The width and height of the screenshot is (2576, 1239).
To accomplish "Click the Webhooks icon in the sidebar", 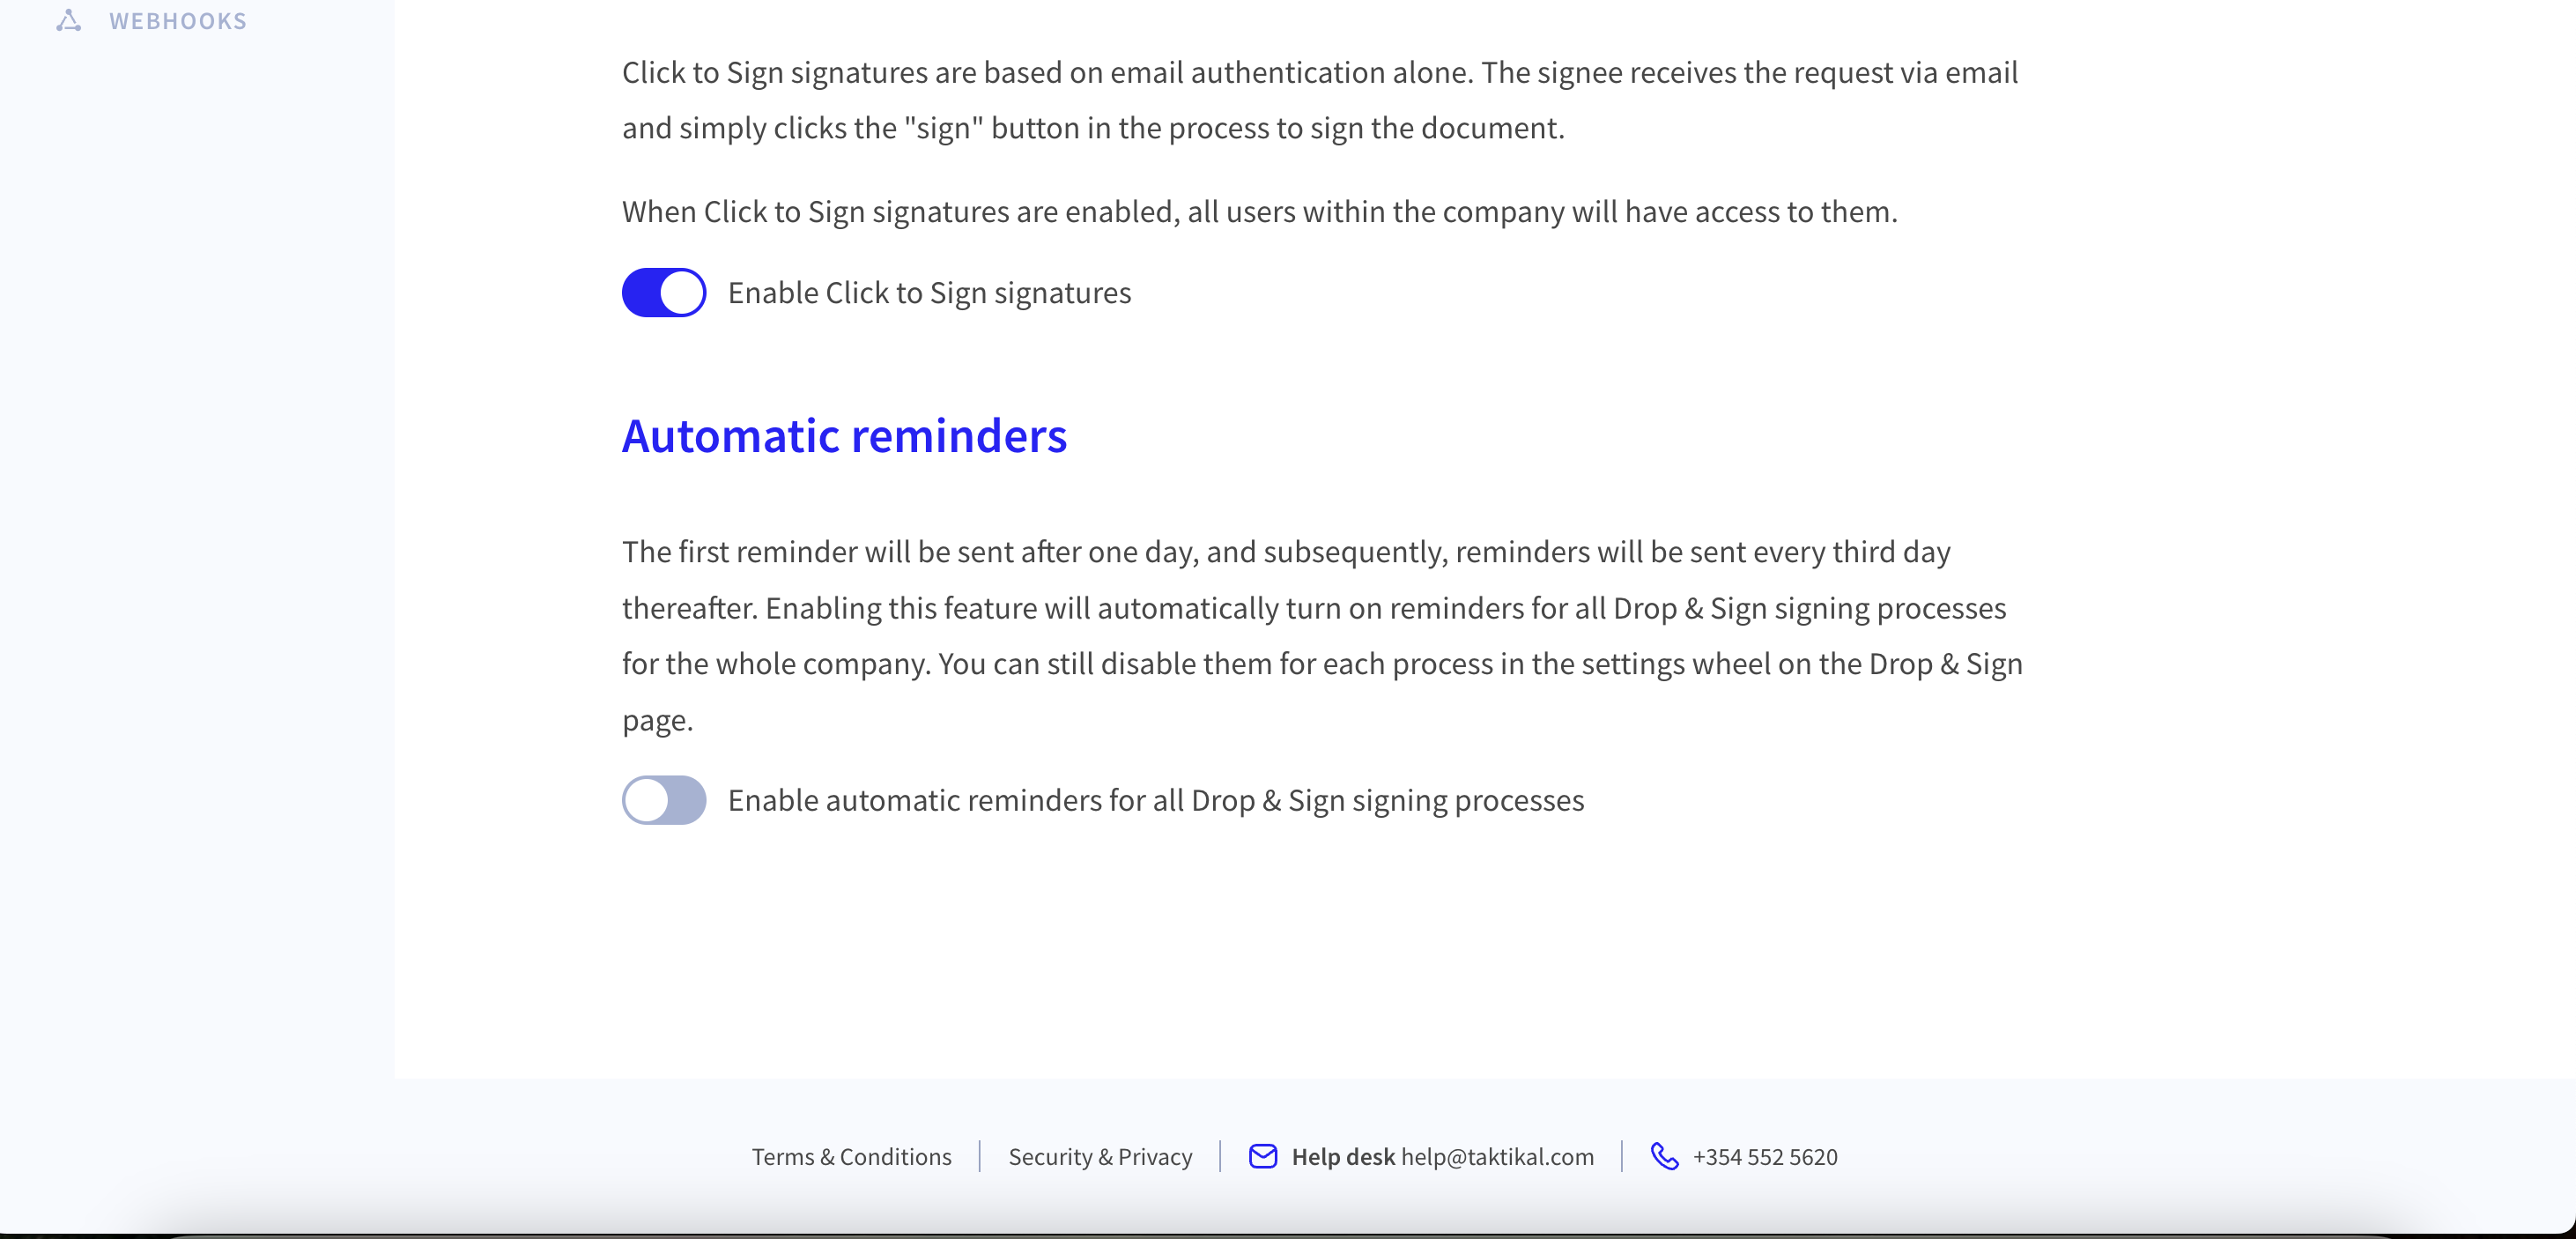I will [x=68, y=21].
